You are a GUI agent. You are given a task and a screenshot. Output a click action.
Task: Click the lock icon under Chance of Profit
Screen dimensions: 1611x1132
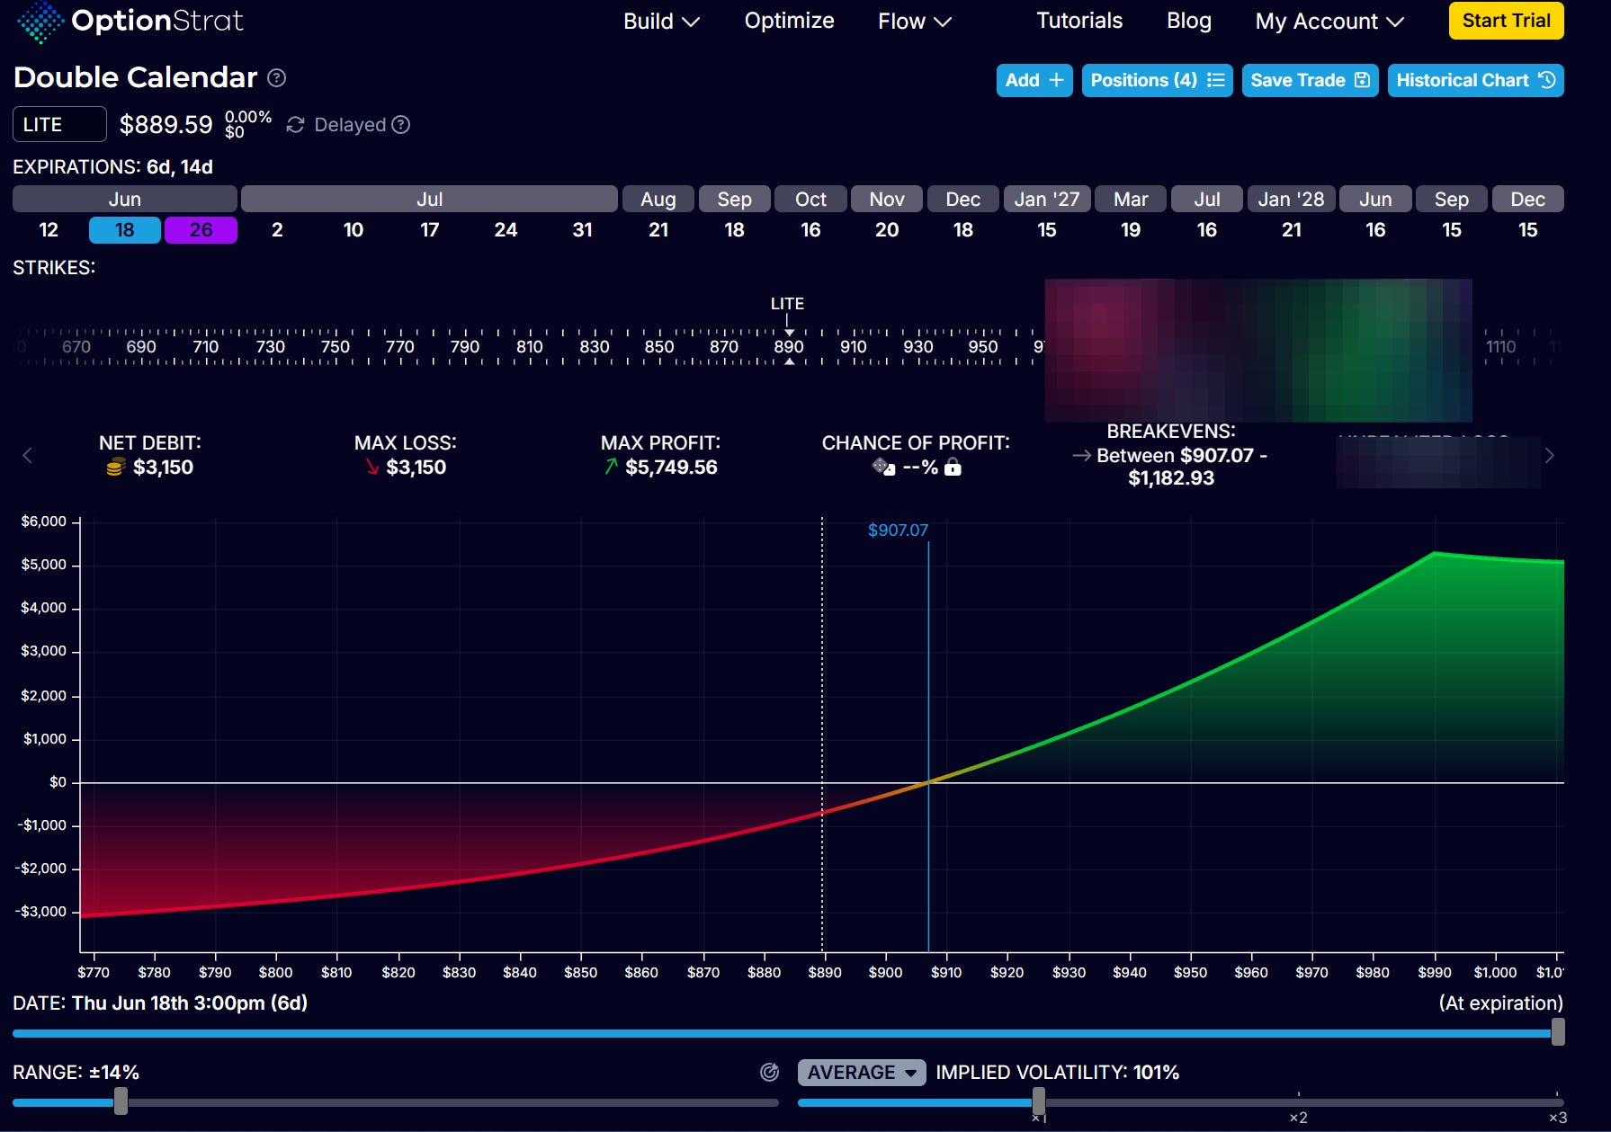point(953,468)
